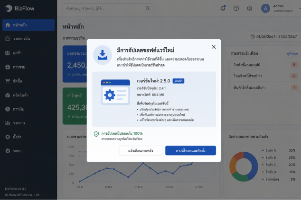Click the blue ยอดขายรวม sales card
Image resolution: width=301 pixels, height=200 pixels.
pyautogui.click(x=75, y=64)
